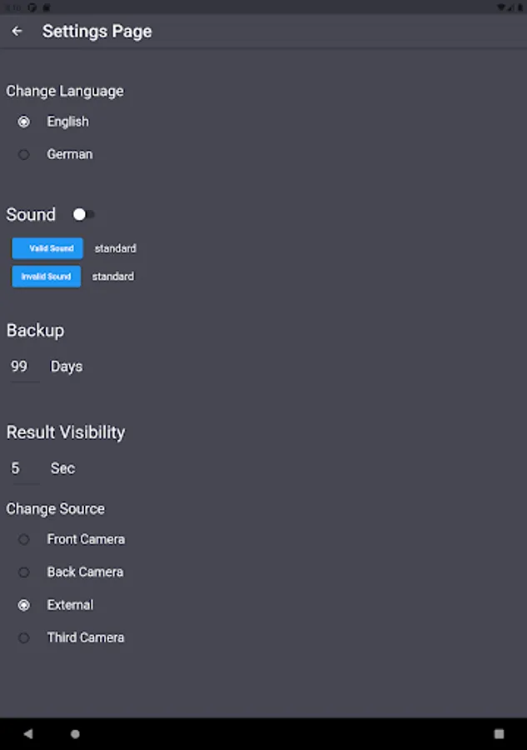Edit the Result Visibility seconds field
Image resolution: width=527 pixels, height=750 pixels.
[x=22, y=468]
